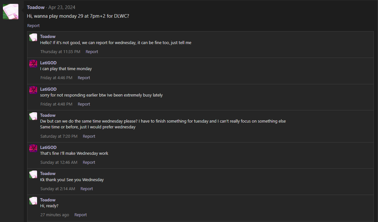378x222 pixels.
Task: Report Toadow's reply from Saturday at 7:20 PM
Action: pyautogui.click(x=89, y=136)
